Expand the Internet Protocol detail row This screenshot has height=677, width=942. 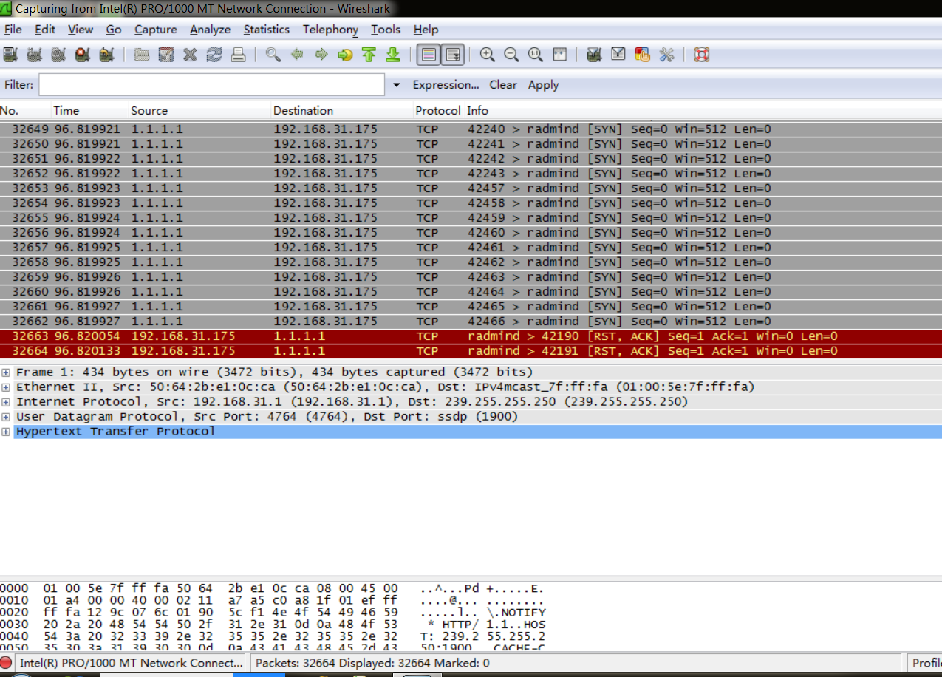pyautogui.click(x=6, y=401)
